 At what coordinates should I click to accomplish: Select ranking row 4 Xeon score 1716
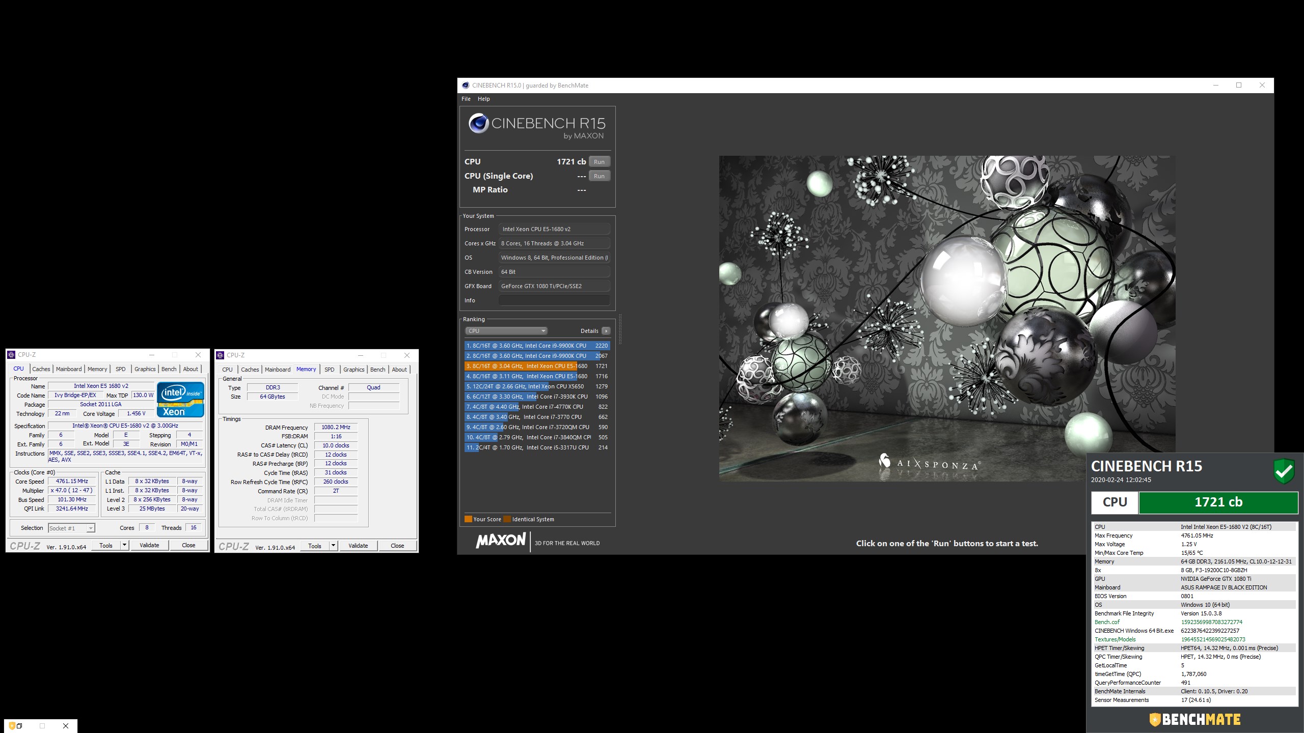537,376
